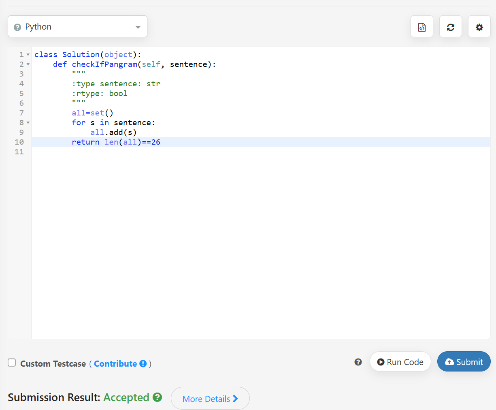Viewport: 496px width, 410px height.
Task: Open the Python language dropdown
Action: pos(77,27)
